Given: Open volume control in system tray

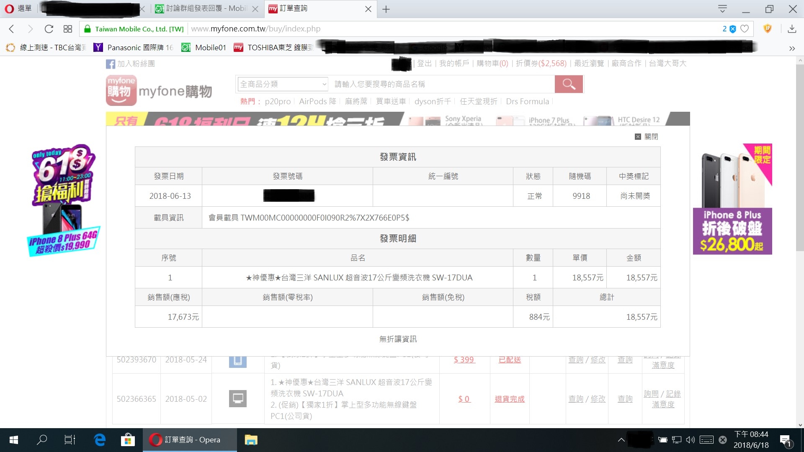Looking at the screenshot, I should click(x=691, y=440).
